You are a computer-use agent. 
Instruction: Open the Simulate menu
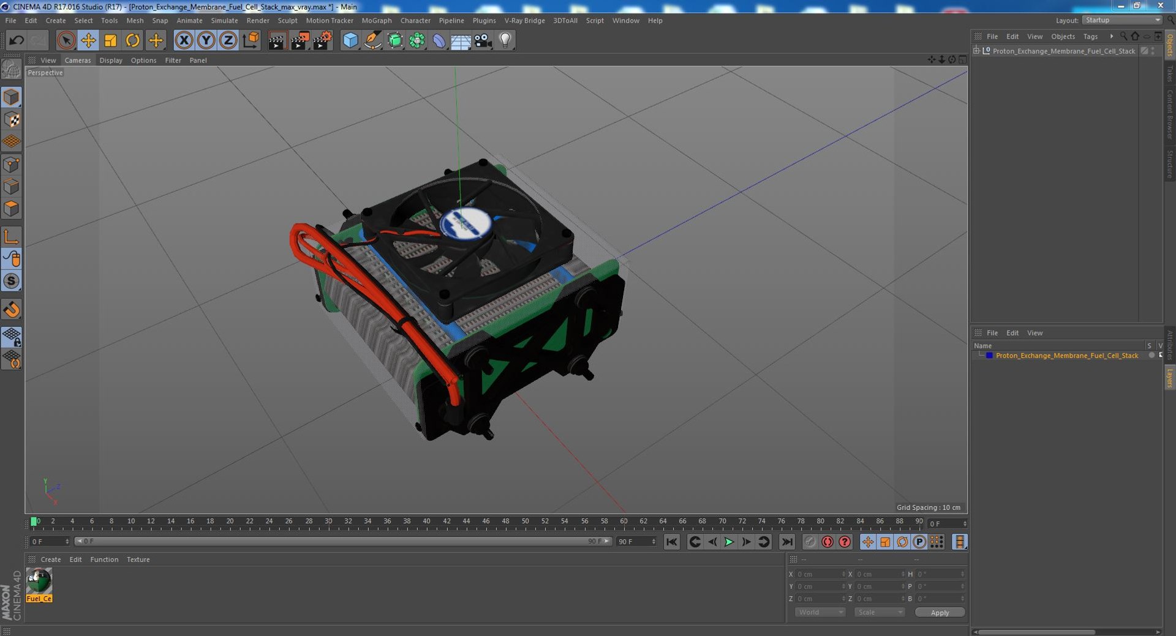click(224, 20)
